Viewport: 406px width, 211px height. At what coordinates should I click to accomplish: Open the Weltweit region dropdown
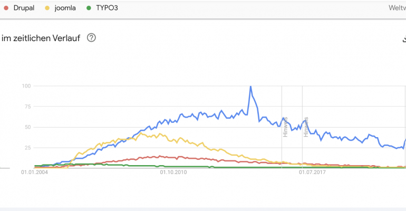[397, 8]
